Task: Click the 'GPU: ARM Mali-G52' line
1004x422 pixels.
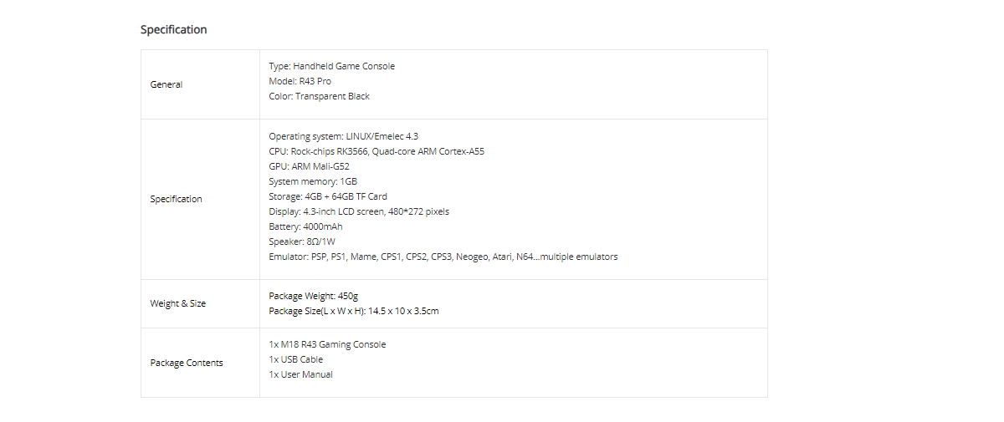Action: 309,166
